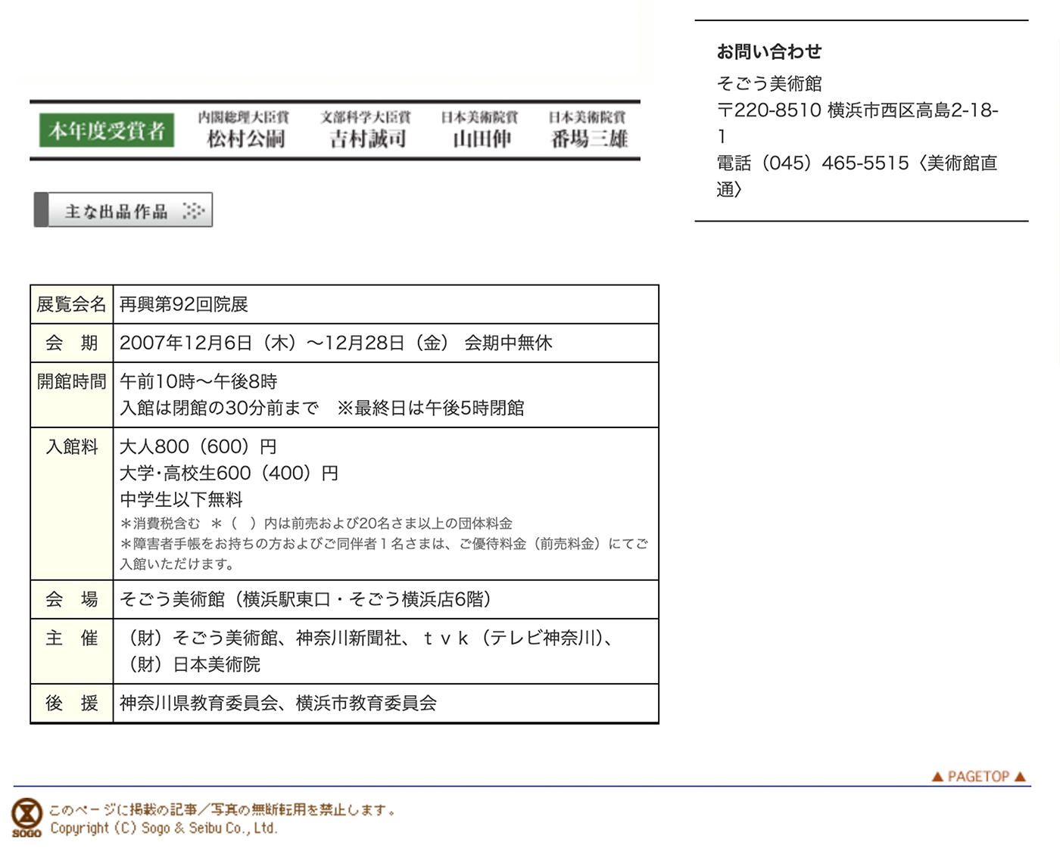
Task: Click the 会期 header cell
Action: tap(72, 343)
